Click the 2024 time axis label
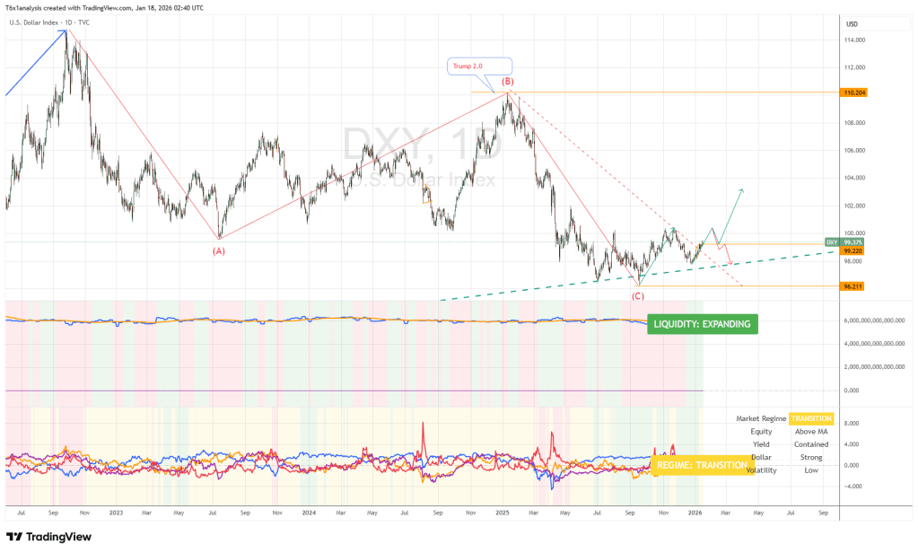The width and height of the screenshot is (918, 553). (x=309, y=513)
